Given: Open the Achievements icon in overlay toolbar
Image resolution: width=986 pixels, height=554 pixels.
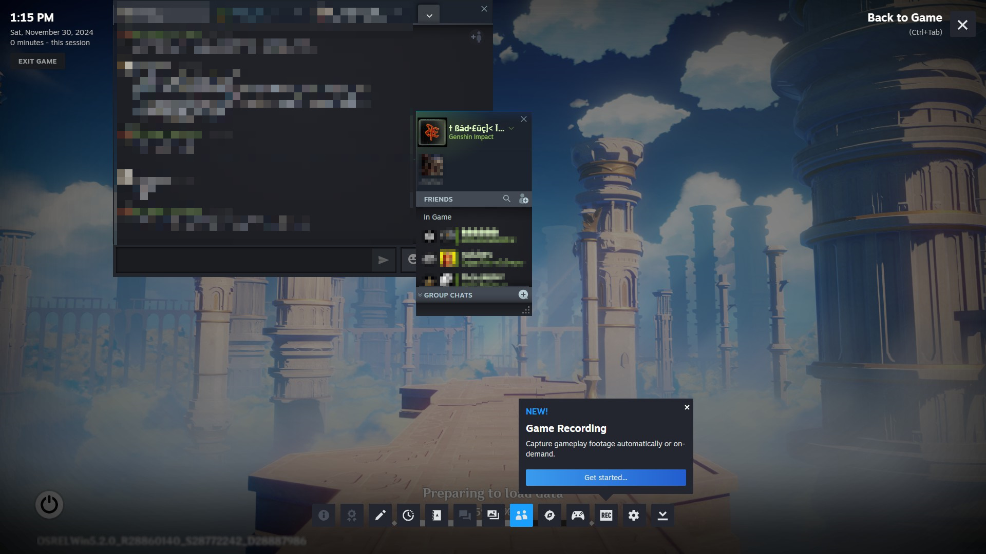Looking at the screenshot, I should click(x=352, y=515).
